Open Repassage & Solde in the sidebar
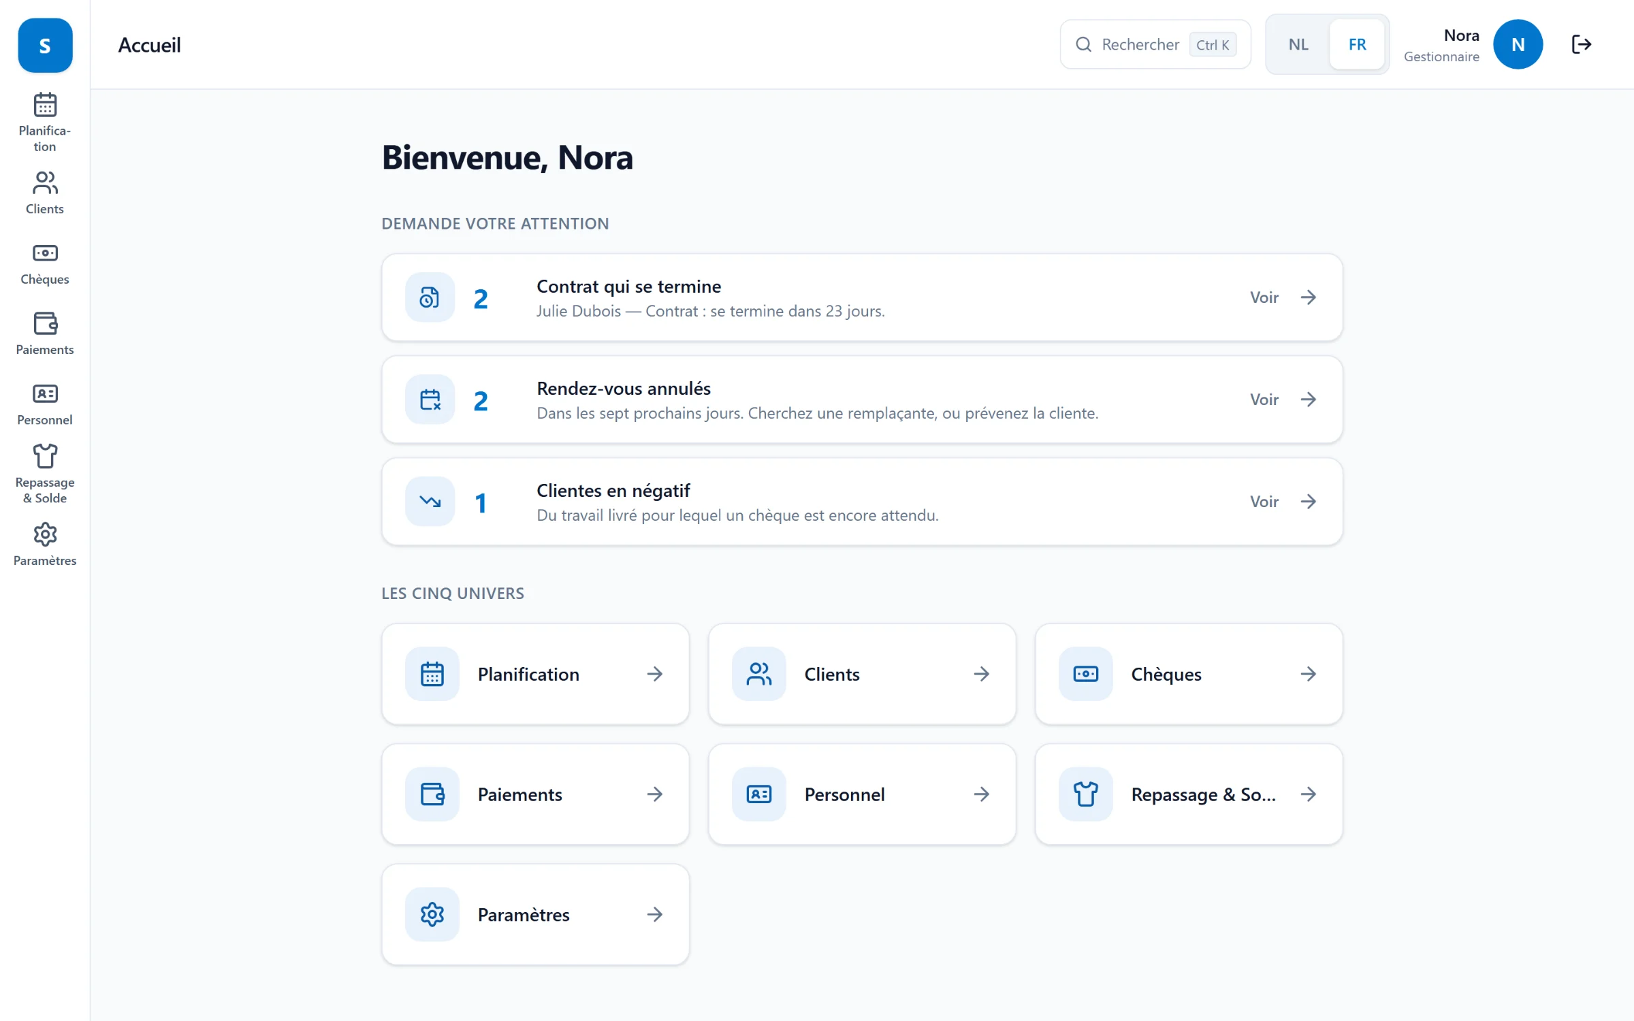The width and height of the screenshot is (1634, 1021). [x=45, y=474]
